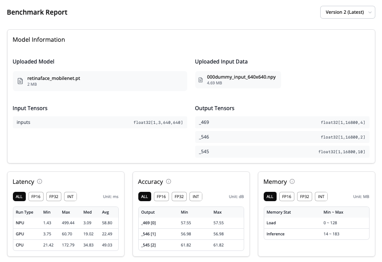Toggle FP32 filter in Latency panel
The image size is (382, 262).
point(54,197)
